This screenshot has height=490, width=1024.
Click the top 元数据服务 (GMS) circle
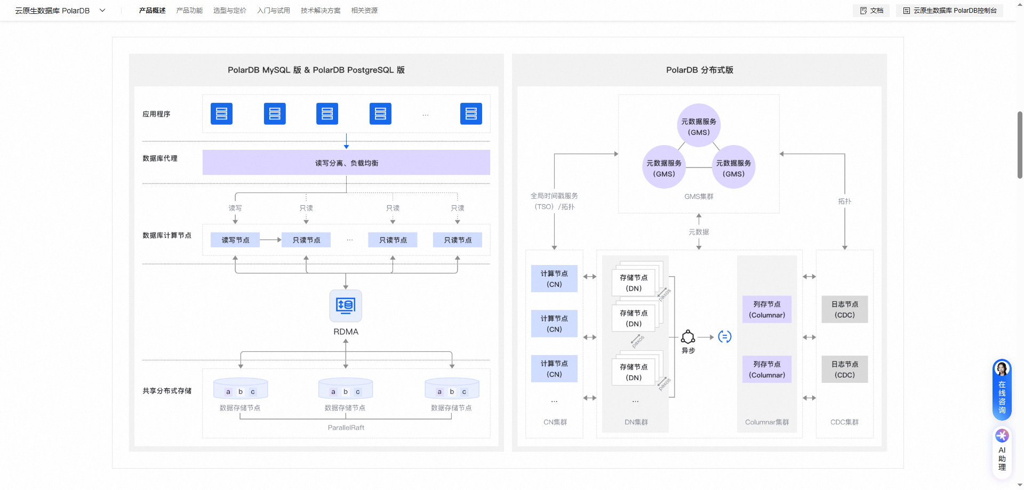pos(699,125)
